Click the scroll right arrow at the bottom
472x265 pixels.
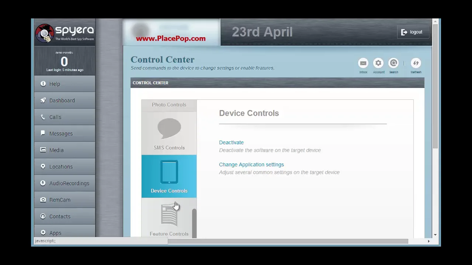[428, 241]
